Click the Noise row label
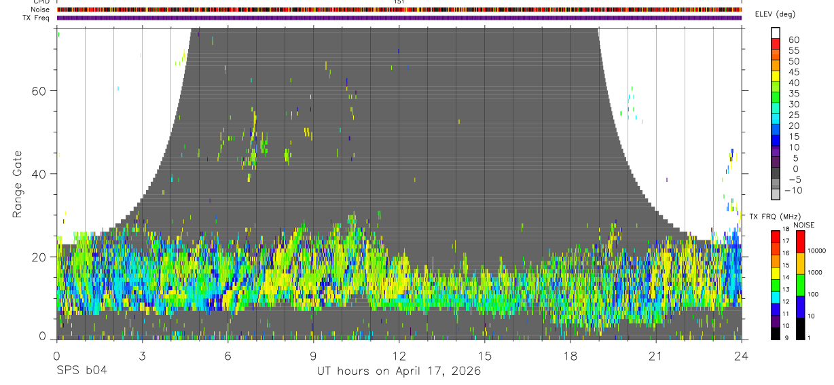The height and width of the screenshot is (385, 834). [41, 10]
